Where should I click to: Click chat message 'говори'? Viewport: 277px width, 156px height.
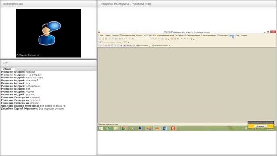click(x=30, y=72)
